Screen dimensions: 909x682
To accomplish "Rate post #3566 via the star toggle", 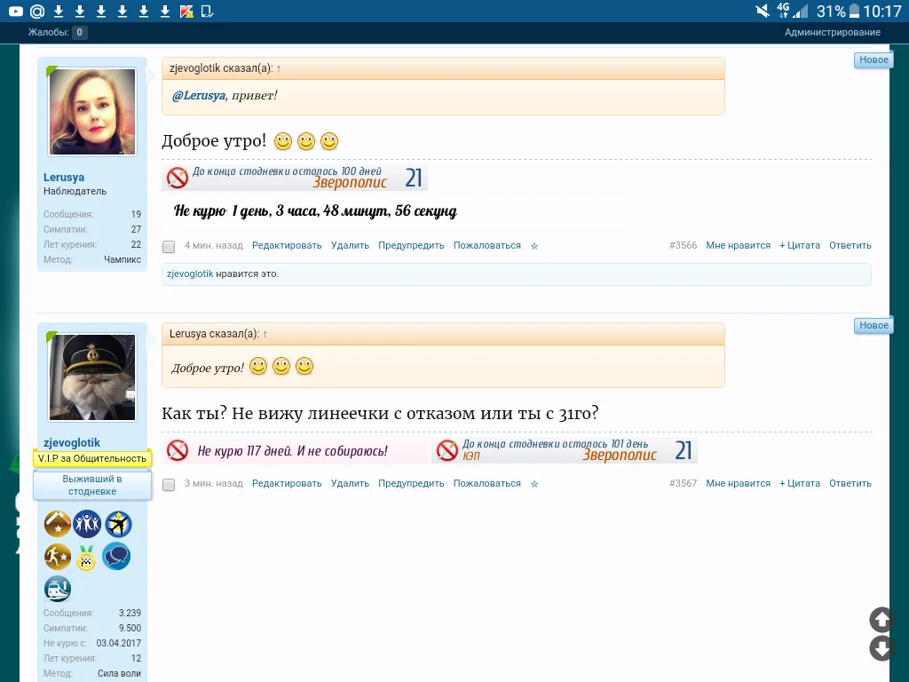I will click(x=534, y=246).
